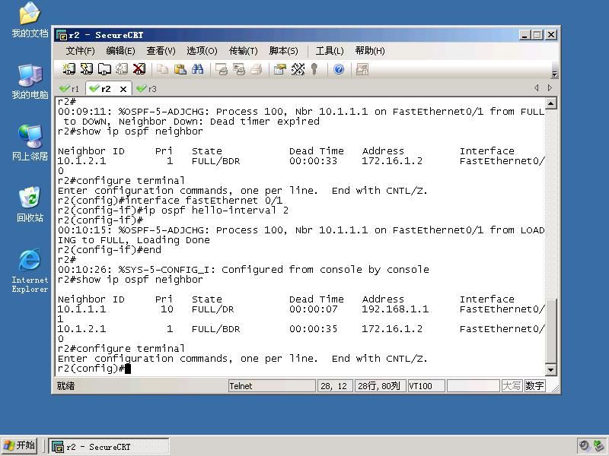Click the blue Help question icon
This screenshot has height=456, width=609.
(339, 69)
